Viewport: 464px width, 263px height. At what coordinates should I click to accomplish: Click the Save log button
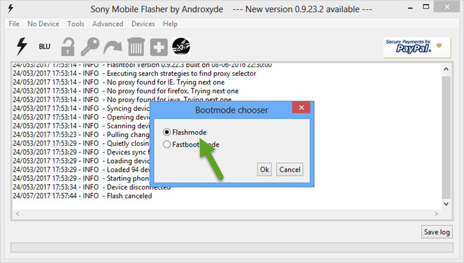point(437,232)
